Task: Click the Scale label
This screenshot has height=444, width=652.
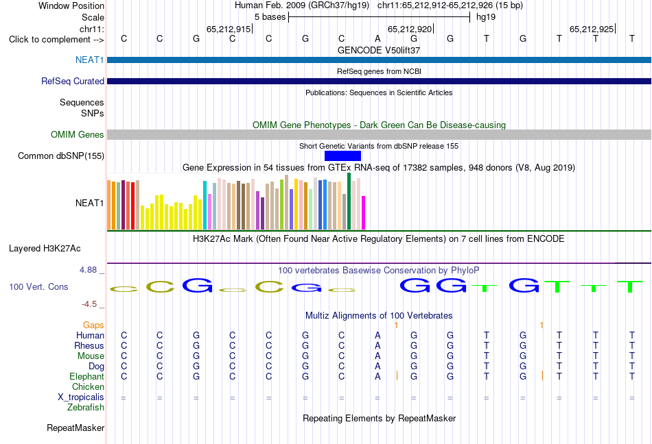Action: [x=93, y=17]
